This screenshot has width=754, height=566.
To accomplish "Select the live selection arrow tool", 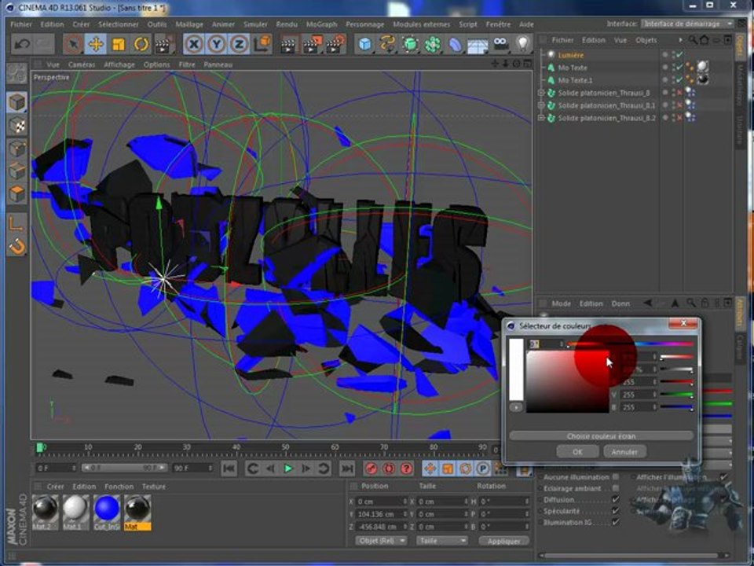I will click(73, 44).
